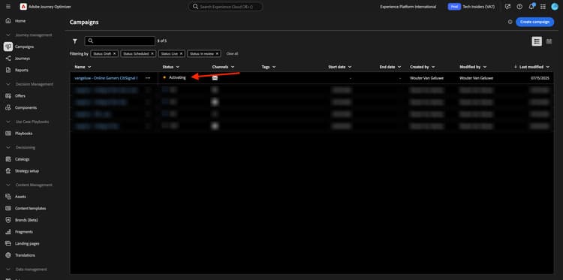Open the Created by column dropdown

[433, 67]
